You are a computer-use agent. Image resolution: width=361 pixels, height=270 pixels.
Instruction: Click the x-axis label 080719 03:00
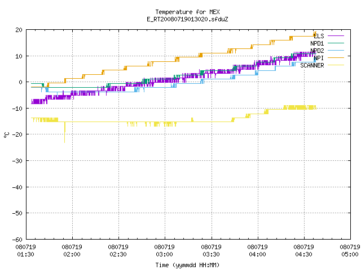click(x=164, y=251)
